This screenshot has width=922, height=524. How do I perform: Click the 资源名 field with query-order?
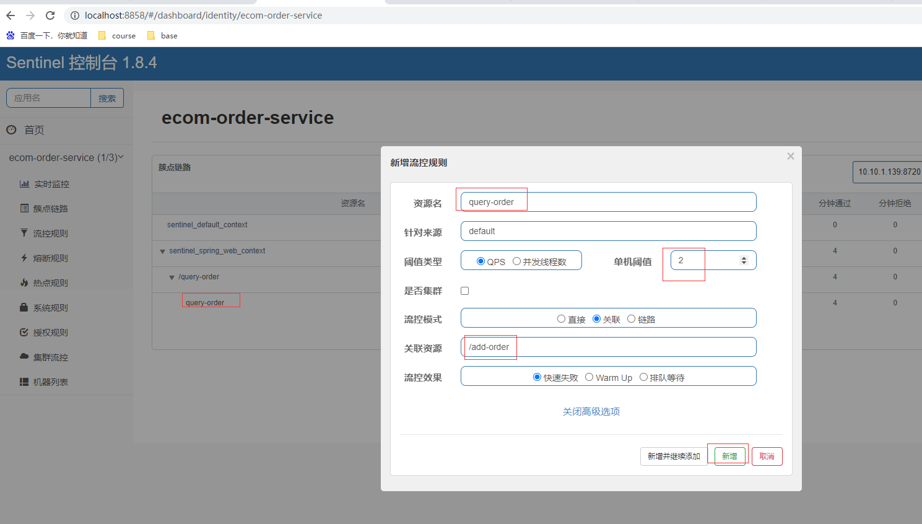pos(608,202)
